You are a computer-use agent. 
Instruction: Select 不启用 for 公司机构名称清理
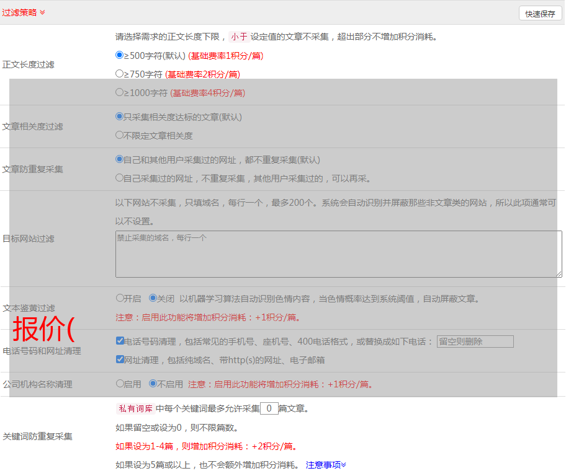(x=153, y=384)
